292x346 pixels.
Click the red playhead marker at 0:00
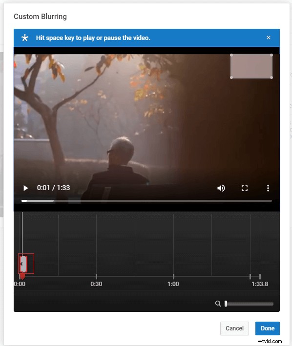click(22, 276)
